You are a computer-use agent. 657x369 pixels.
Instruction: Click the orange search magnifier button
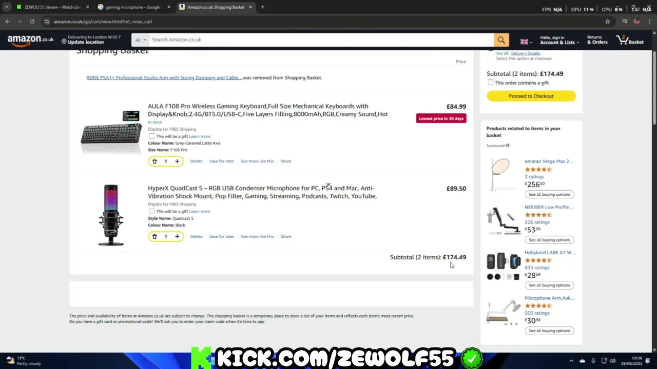pyautogui.click(x=501, y=40)
